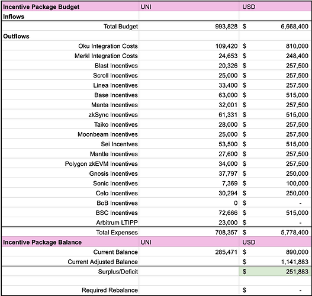Image resolution: width=312 pixels, height=296 pixels.
Task: Click the Total Budget USD value 6,668,400
Action: pos(294,27)
